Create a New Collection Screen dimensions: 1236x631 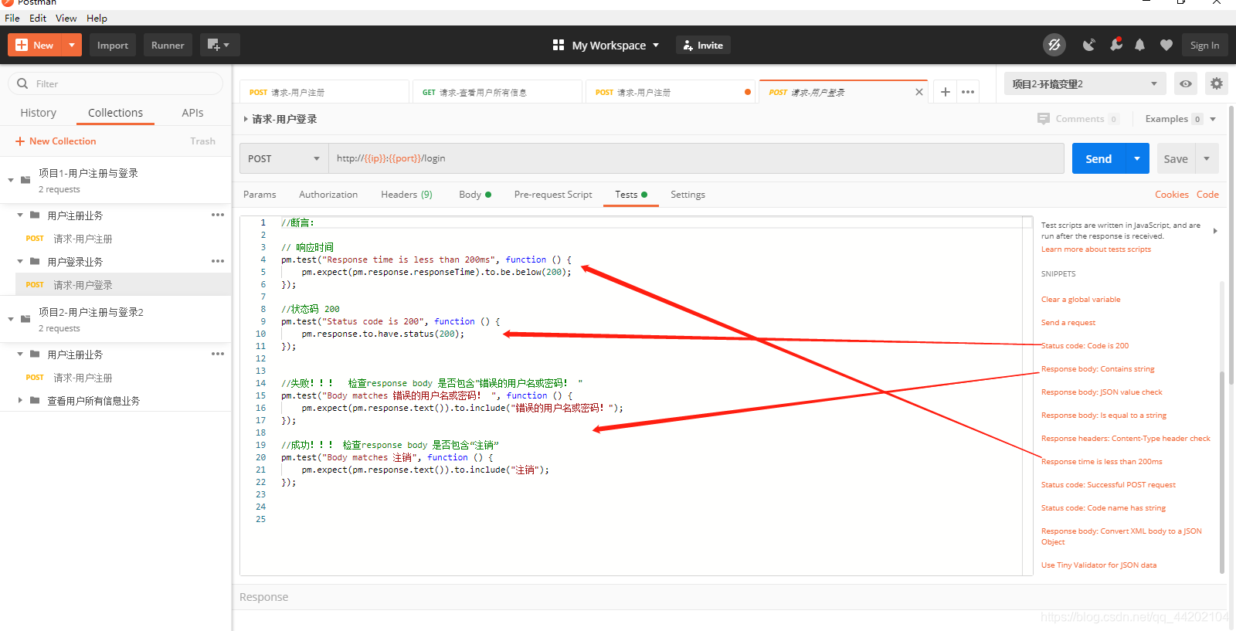pos(56,141)
